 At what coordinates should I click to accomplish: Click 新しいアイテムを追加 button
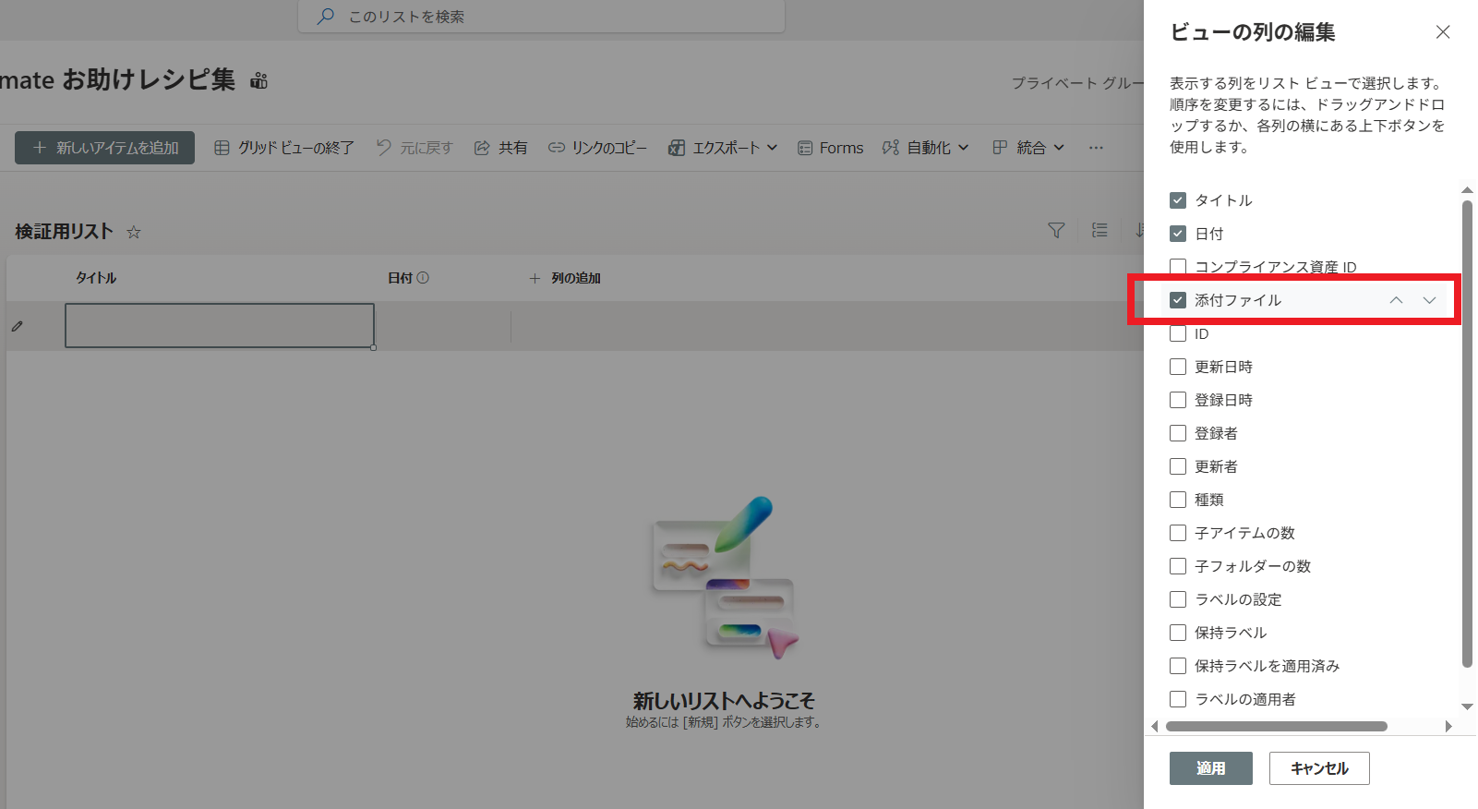pos(104,148)
